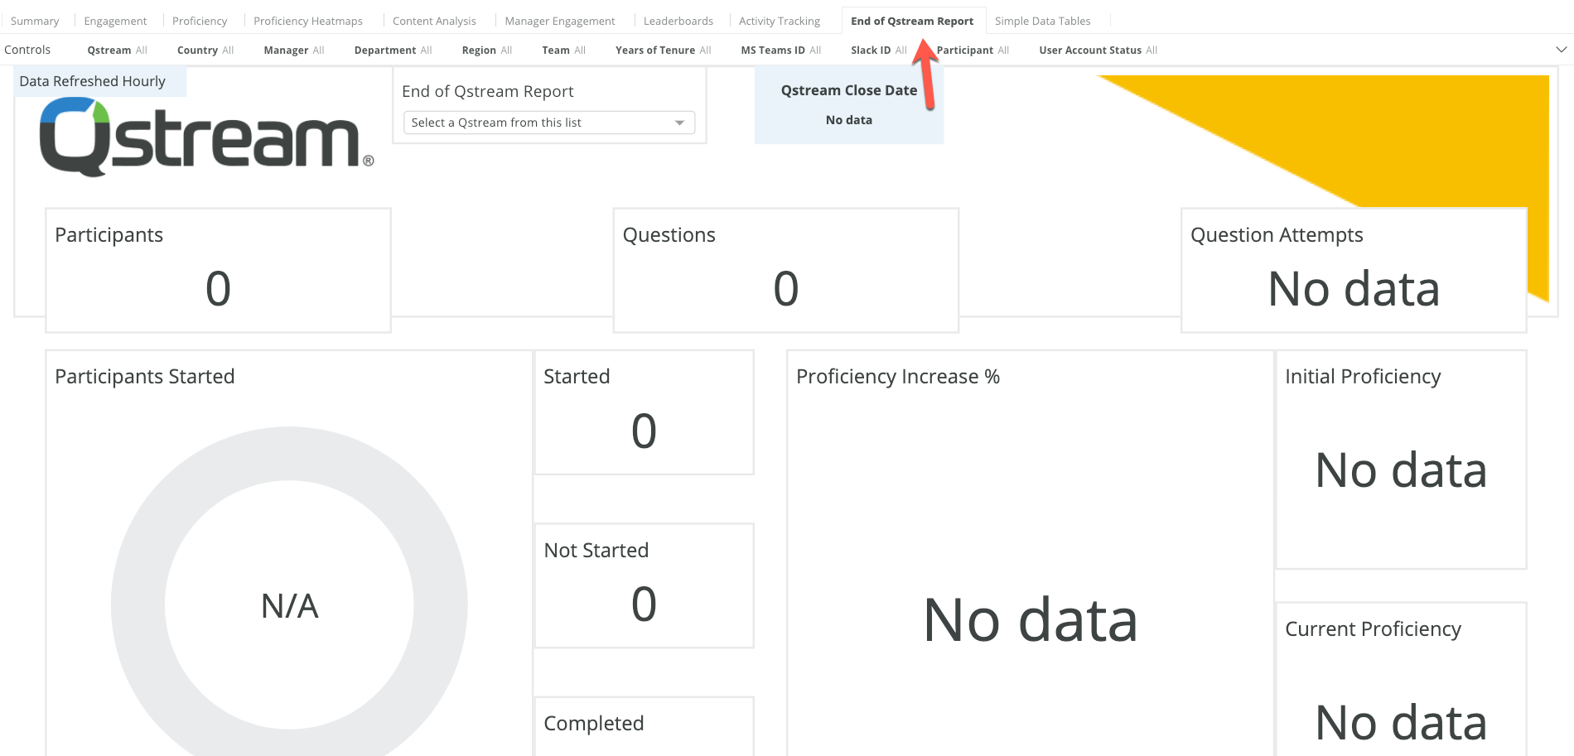Open the Leaderboards tab

(x=678, y=21)
